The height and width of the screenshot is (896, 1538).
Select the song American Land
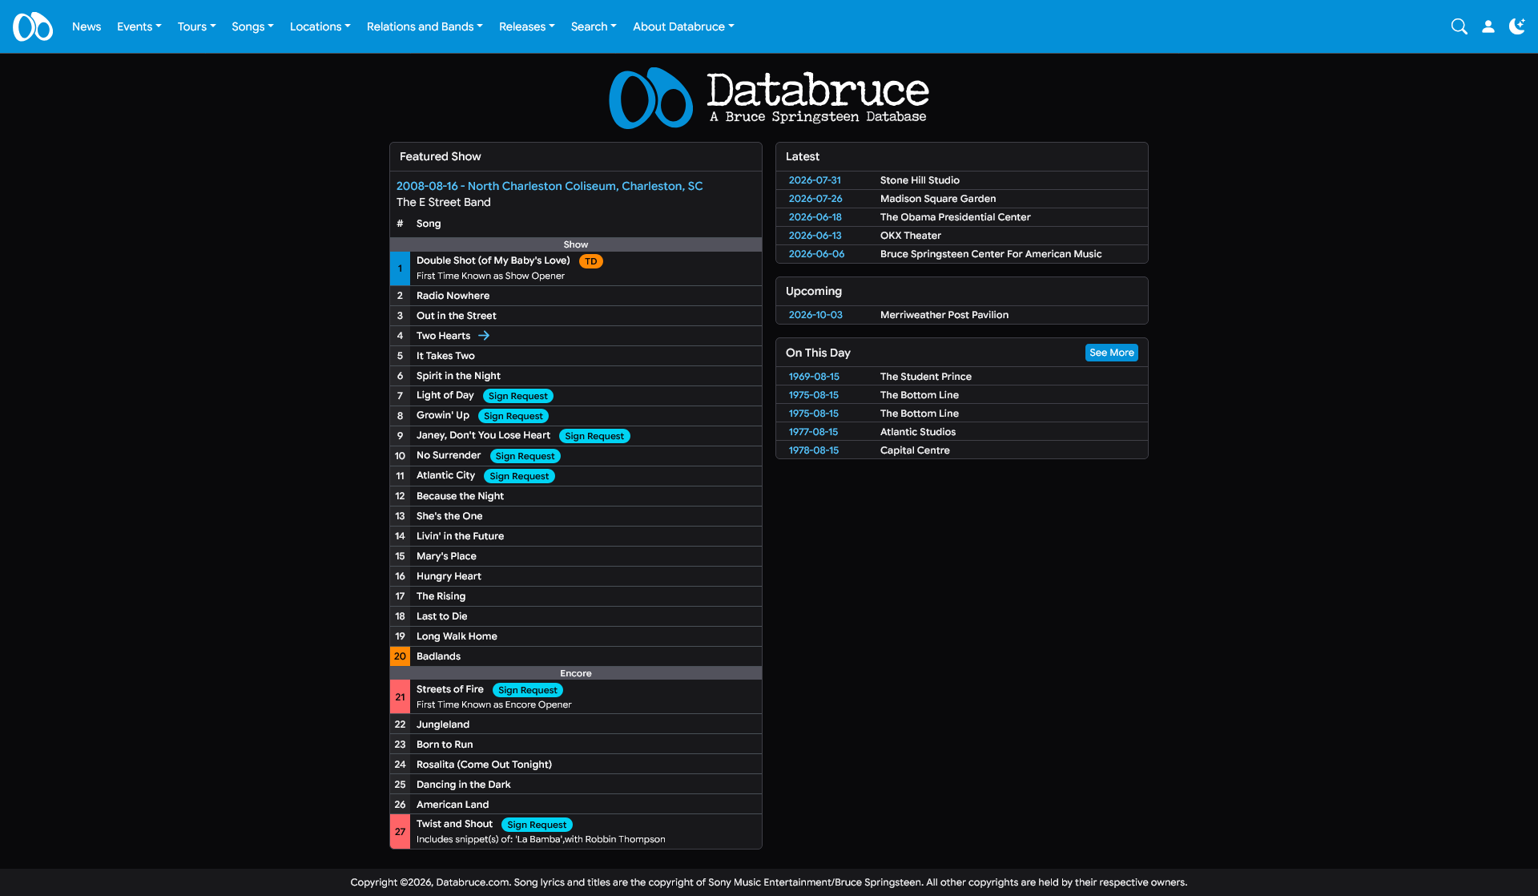tap(453, 805)
